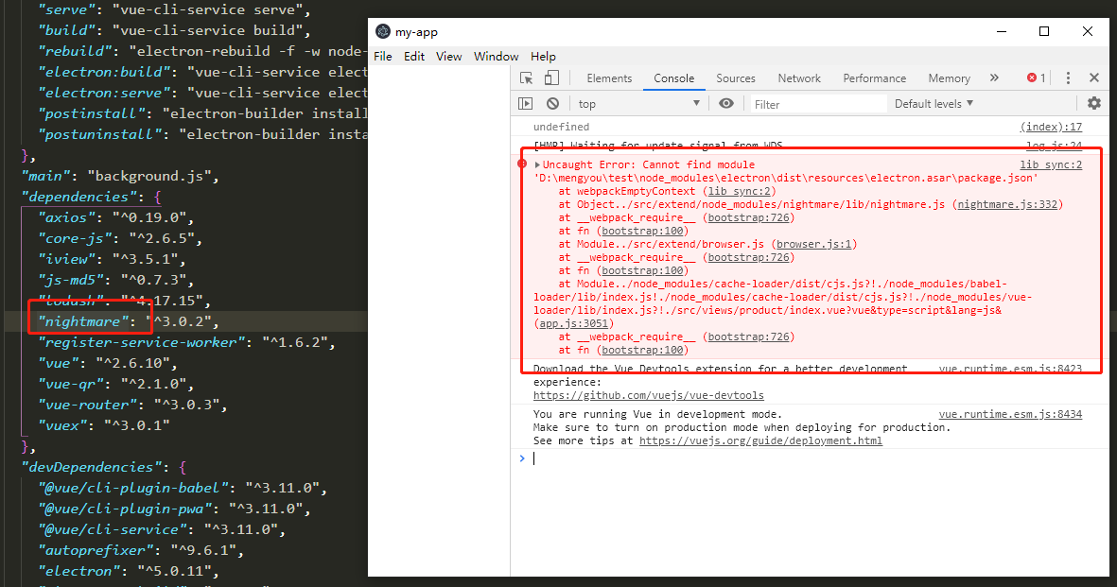Show the console sidebar panel icon
This screenshot has width=1117, height=587.
pyautogui.click(x=526, y=104)
